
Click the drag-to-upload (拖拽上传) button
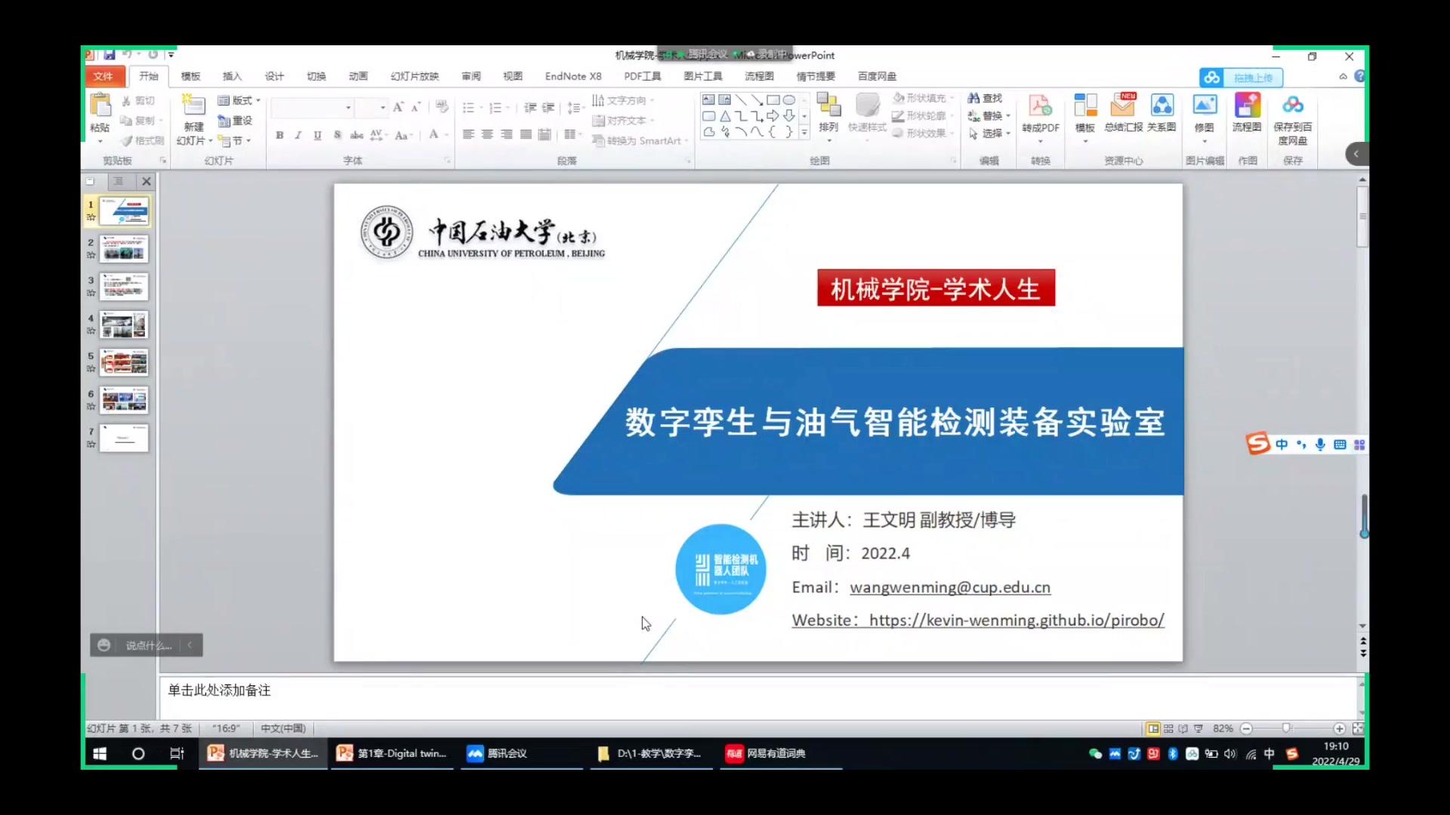1241,78
